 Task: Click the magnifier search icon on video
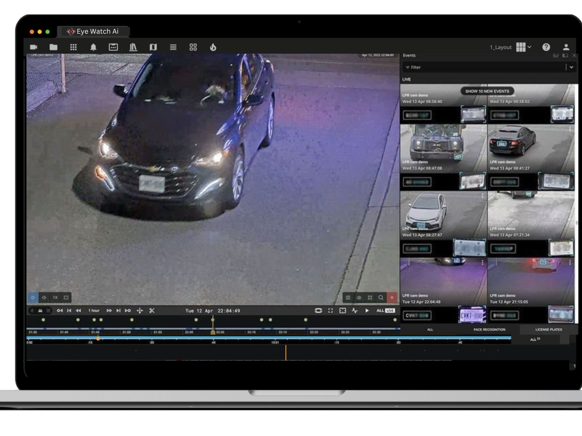(381, 298)
